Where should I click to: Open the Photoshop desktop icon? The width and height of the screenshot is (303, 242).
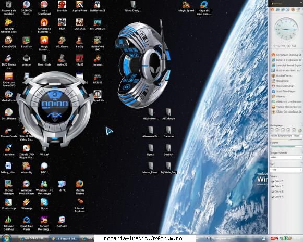coord(9,204)
